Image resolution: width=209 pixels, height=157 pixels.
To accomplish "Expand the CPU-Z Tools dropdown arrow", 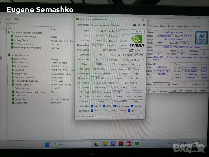I will (180, 91).
